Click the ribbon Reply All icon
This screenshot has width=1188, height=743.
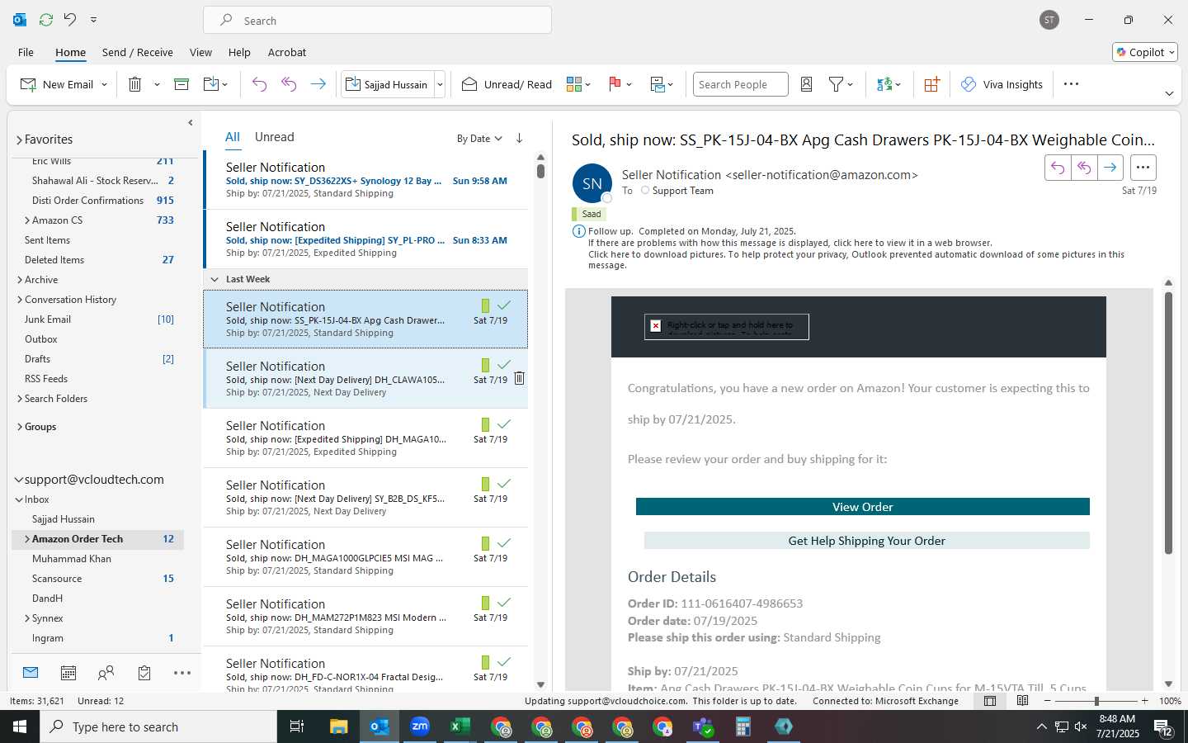(x=289, y=84)
